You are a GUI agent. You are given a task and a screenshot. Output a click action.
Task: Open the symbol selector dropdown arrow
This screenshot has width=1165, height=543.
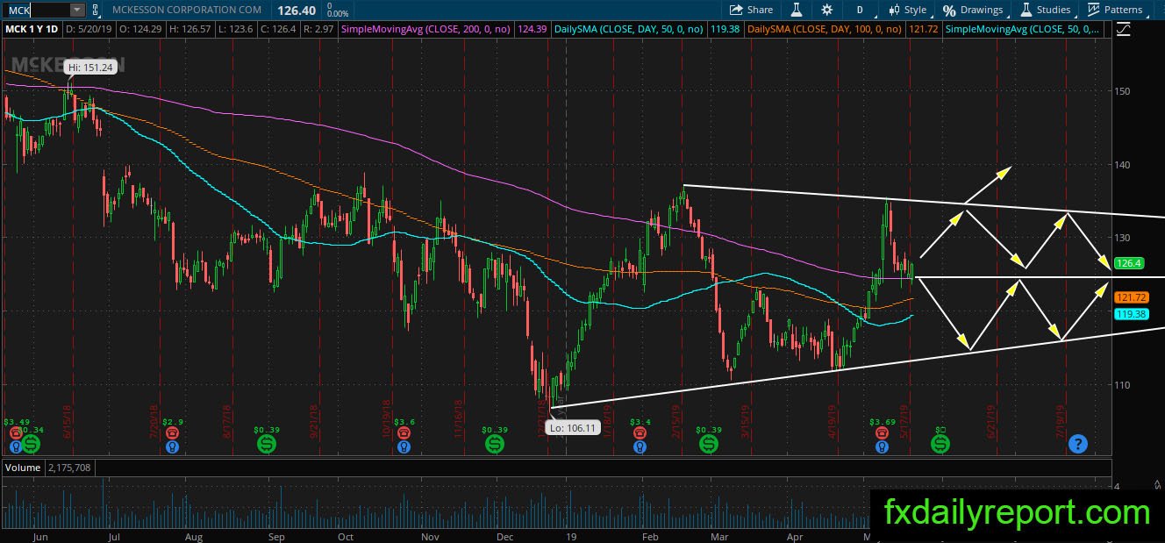click(77, 10)
